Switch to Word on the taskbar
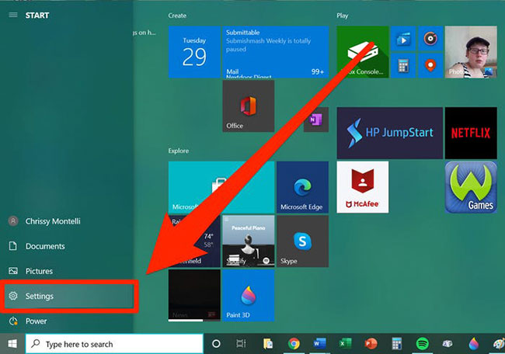 [x=319, y=344]
